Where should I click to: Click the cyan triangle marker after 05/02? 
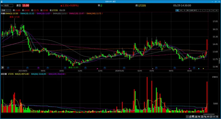[x=199, y=69]
